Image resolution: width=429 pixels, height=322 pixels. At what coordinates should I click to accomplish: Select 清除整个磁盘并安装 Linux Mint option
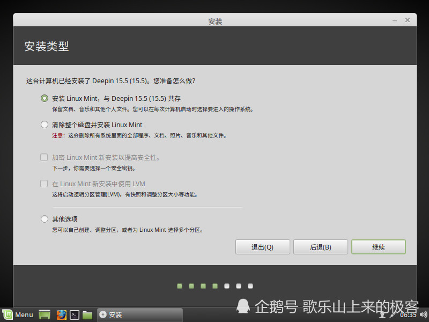click(45, 125)
